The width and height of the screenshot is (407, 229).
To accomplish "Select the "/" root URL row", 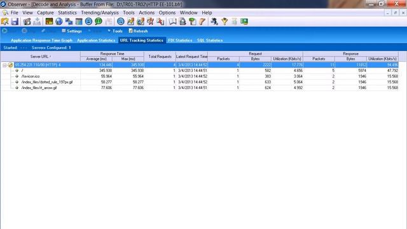I will (x=199, y=71).
